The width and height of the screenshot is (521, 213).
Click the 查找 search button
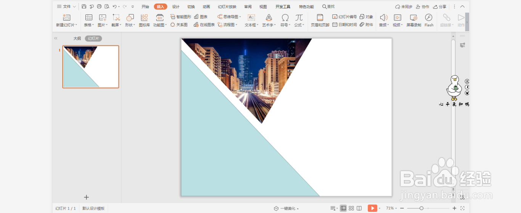point(328,6)
